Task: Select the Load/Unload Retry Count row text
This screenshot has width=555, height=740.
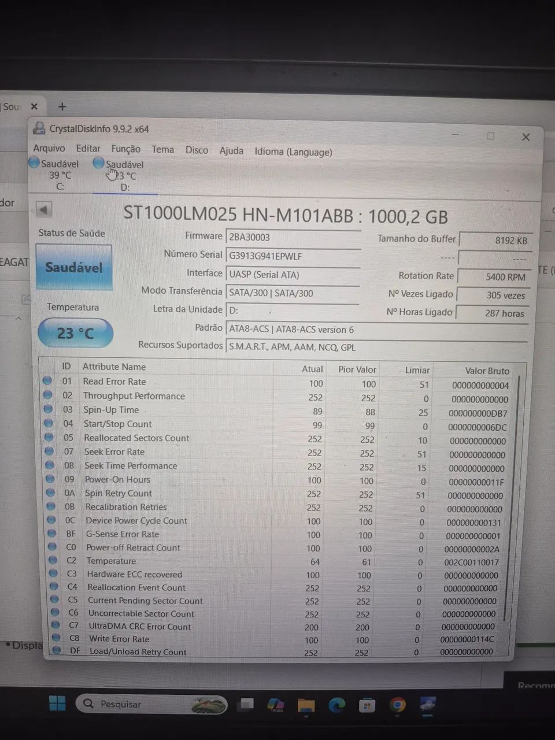Action: (x=138, y=652)
